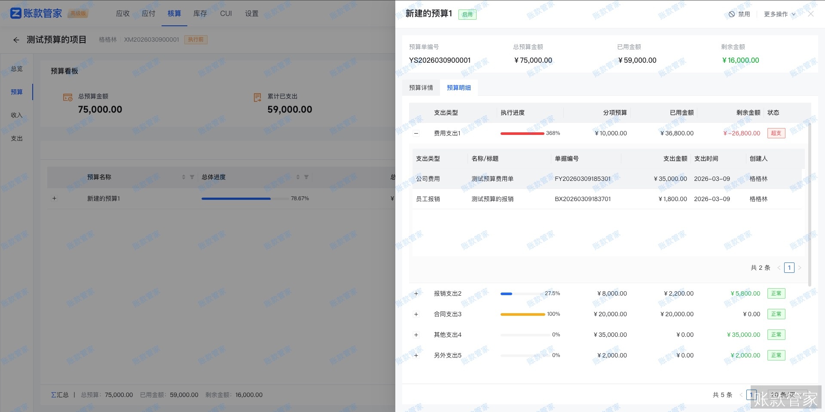The height and width of the screenshot is (412, 825).
Task: Expand the 新建的预算1 budget row
Action: pos(54,198)
